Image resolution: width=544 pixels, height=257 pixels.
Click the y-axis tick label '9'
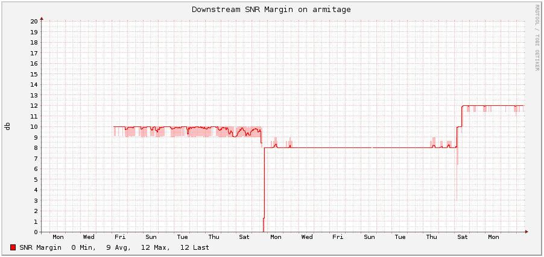(x=36, y=137)
